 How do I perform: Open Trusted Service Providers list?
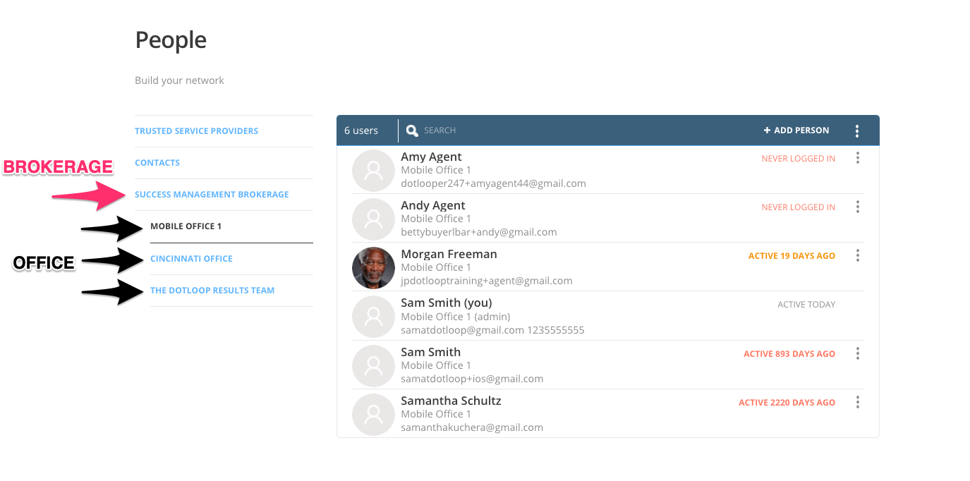coord(196,131)
